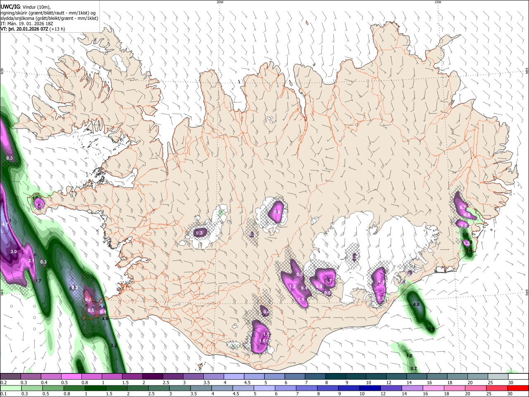The width and height of the screenshot is (529, 397).
Task: Select the snow legend swatch between 6 and 7
Action: [294, 377]
